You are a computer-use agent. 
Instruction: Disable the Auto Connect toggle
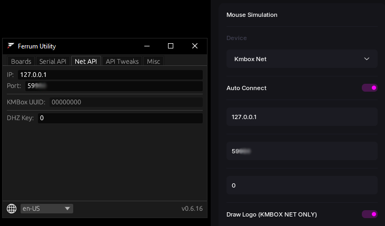(369, 88)
